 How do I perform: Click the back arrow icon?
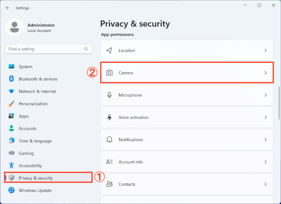(x=8, y=8)
